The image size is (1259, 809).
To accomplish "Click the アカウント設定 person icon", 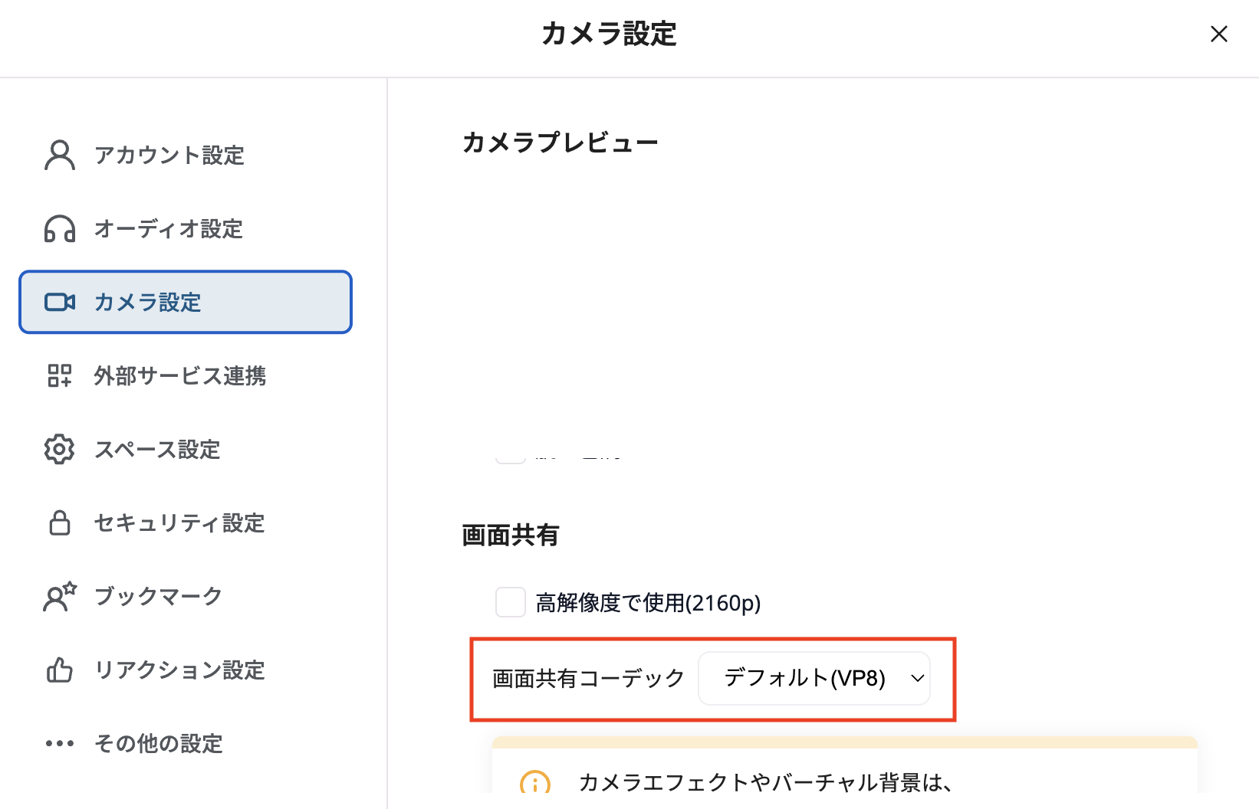I will tap(60, 156).
